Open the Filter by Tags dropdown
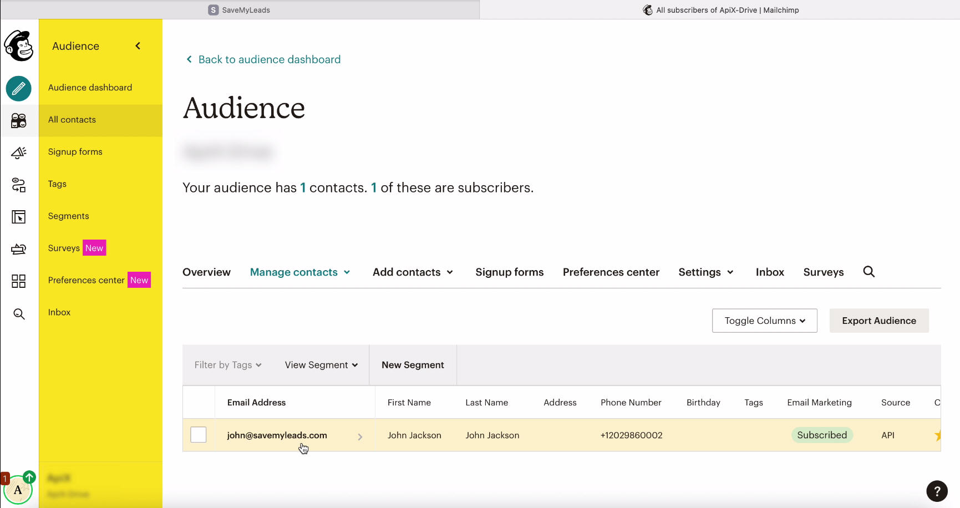 click(x=228, y=365)
